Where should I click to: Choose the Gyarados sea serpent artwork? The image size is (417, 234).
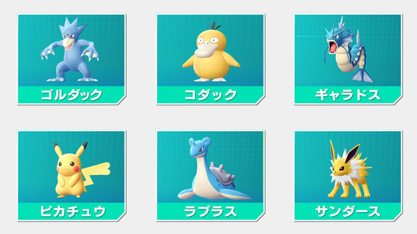click(x=349, y=49)
